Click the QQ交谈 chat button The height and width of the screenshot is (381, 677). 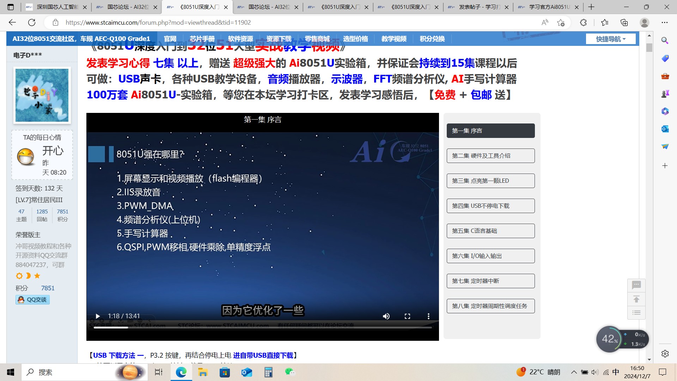pos(32,300)
